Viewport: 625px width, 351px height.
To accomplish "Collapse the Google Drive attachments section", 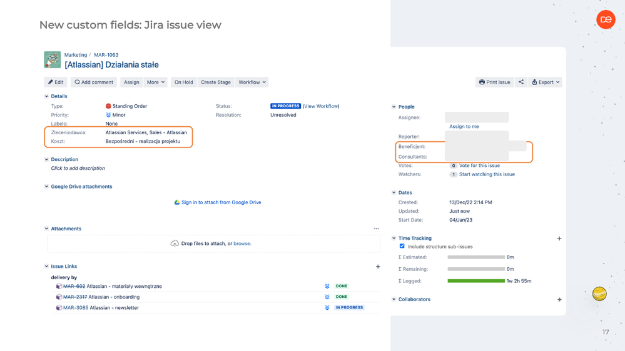I will [x=46, y=187].
